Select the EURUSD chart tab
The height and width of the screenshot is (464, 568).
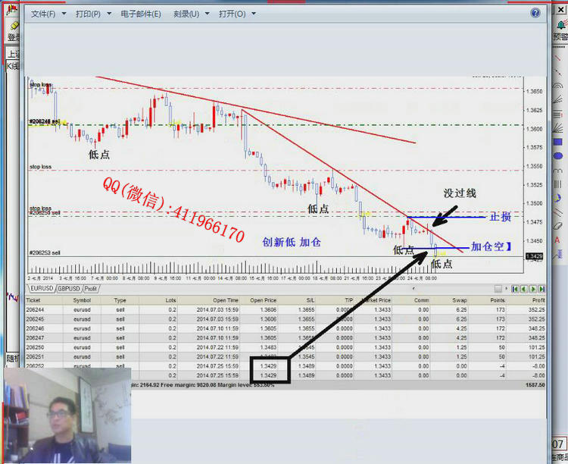click(x=42, y=288)
